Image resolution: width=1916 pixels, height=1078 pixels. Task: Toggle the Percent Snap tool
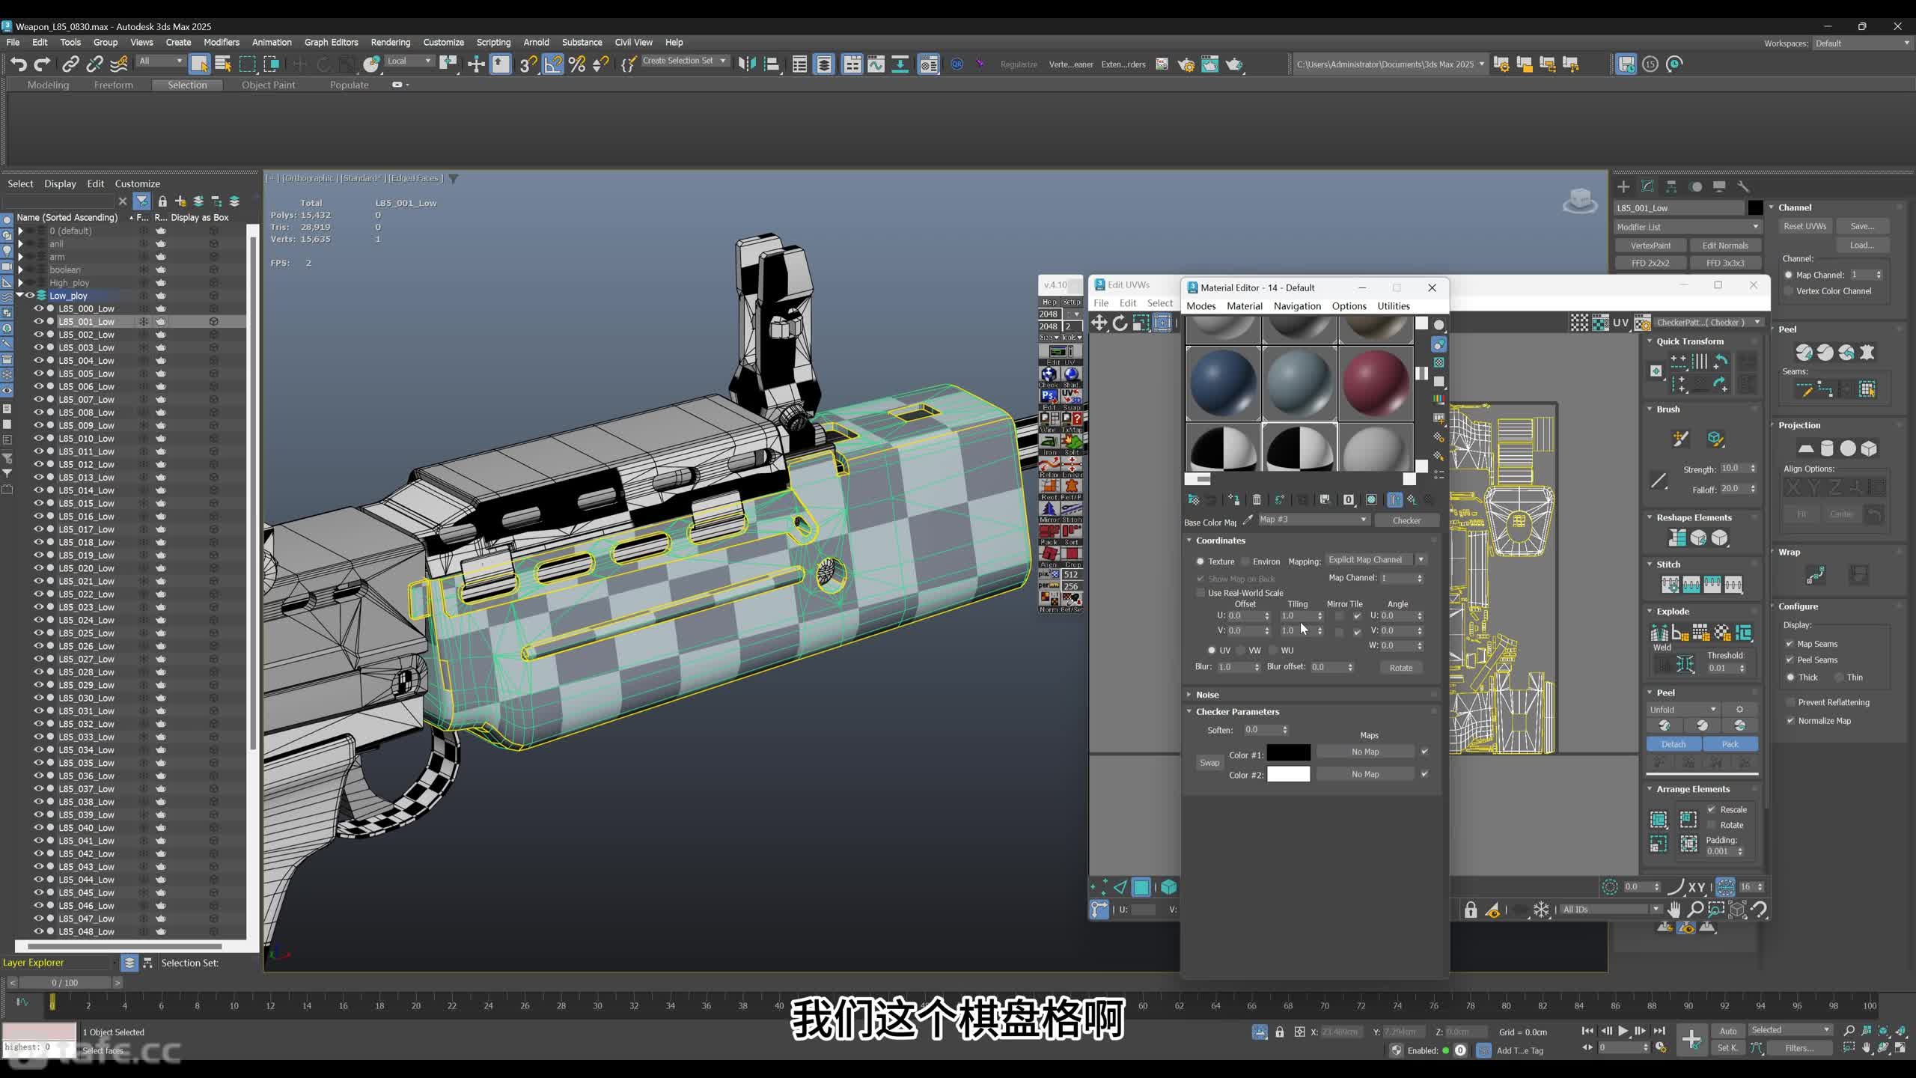[x=577, y=64]
